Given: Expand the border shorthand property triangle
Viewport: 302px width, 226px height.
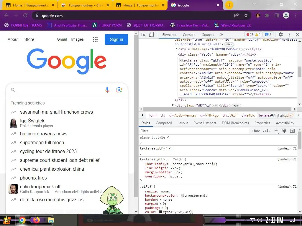Looking at the screenshot, I should (161, 200).
